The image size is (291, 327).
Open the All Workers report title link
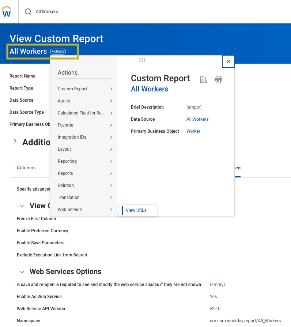click(x=150, y=89)
